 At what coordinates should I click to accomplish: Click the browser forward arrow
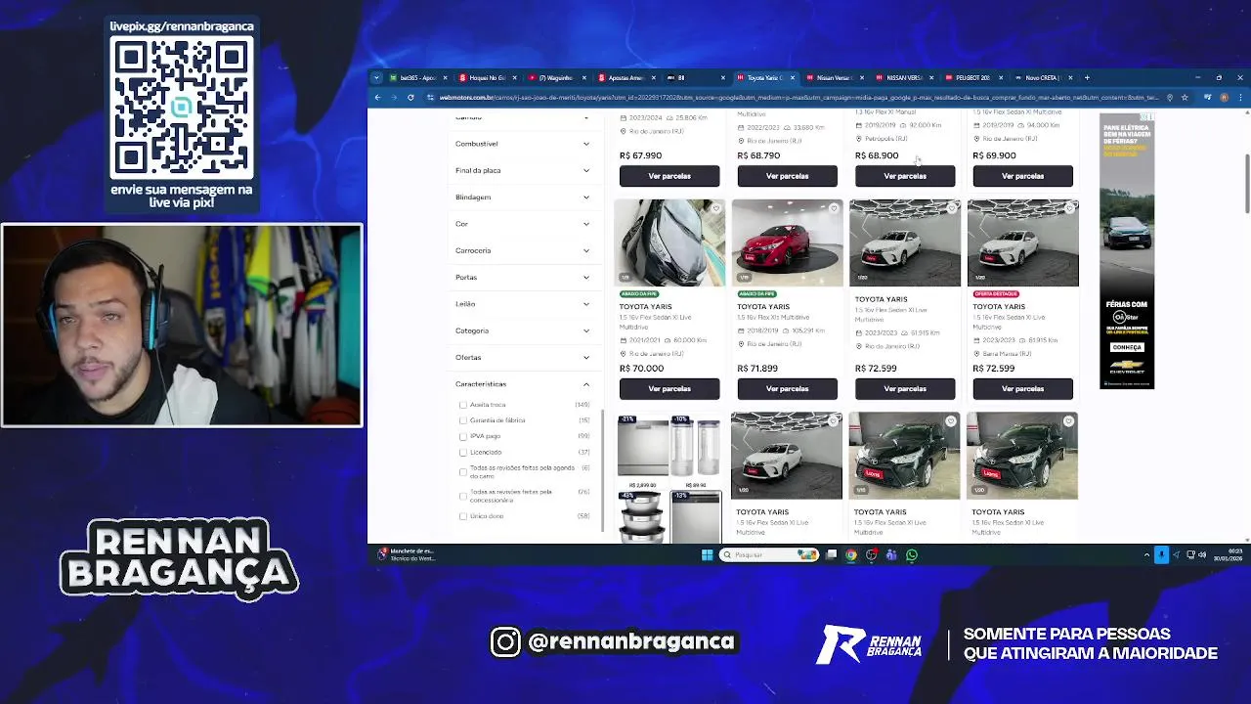tap(395, 97)
